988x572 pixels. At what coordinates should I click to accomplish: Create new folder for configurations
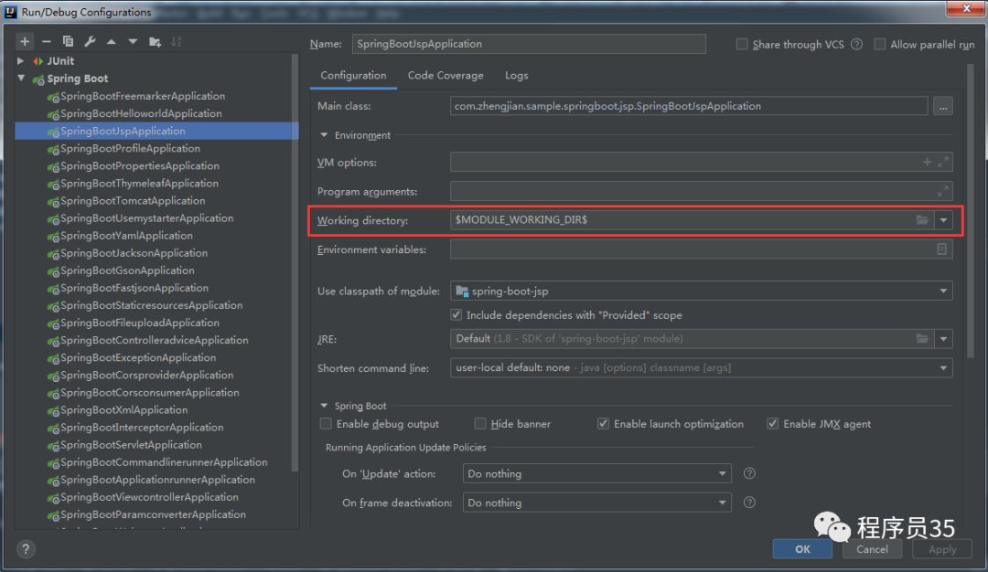[155, 41]
